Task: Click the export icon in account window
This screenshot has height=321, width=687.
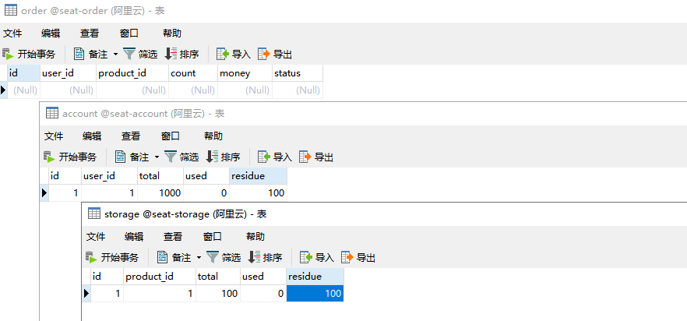Action: point(305,157)
